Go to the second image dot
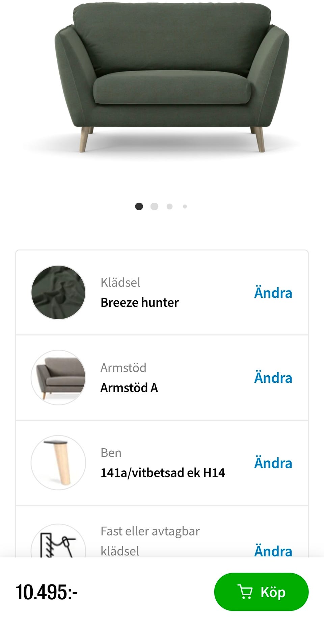This screenshot has height=626, width=324. click(x=154, y=206)
